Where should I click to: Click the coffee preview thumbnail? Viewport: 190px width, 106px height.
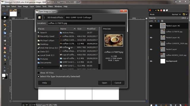114,40
